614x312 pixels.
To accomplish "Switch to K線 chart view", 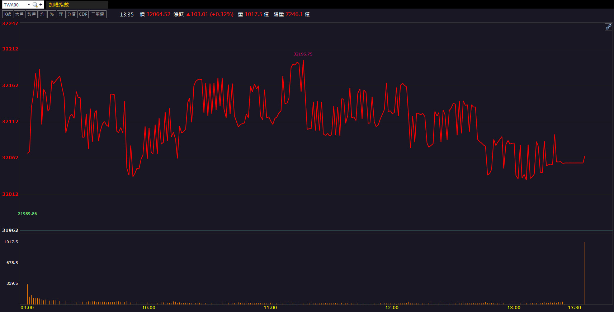I will [x=8, y=14].
